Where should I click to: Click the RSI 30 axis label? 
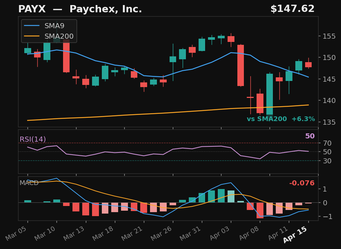tap(327, 161)
